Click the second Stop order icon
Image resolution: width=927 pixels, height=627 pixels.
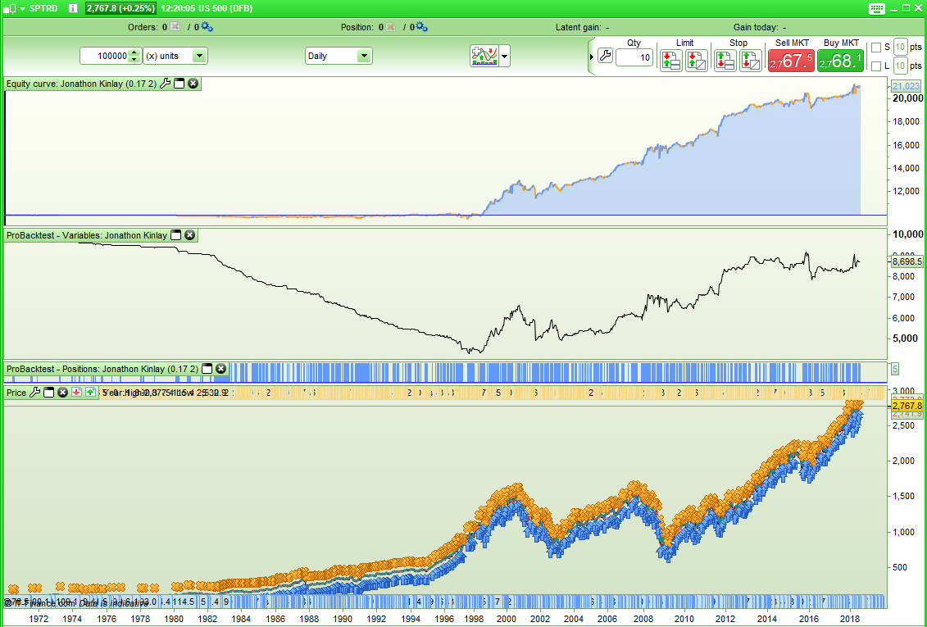pyautogui.click(x=751, y=61)
